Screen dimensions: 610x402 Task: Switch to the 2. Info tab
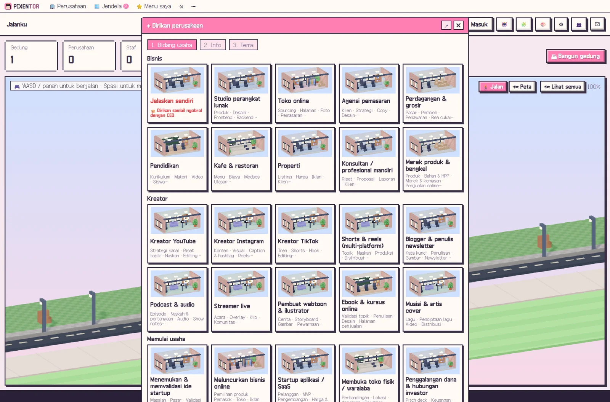[x=212, y=45]
